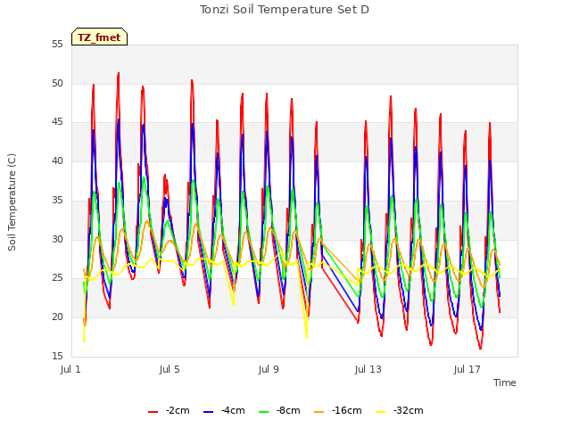Image resolution: width=571 pixels, height=428 pixels.
Task: Click the Jul 1 x-axis tick label
Action: 70,370
